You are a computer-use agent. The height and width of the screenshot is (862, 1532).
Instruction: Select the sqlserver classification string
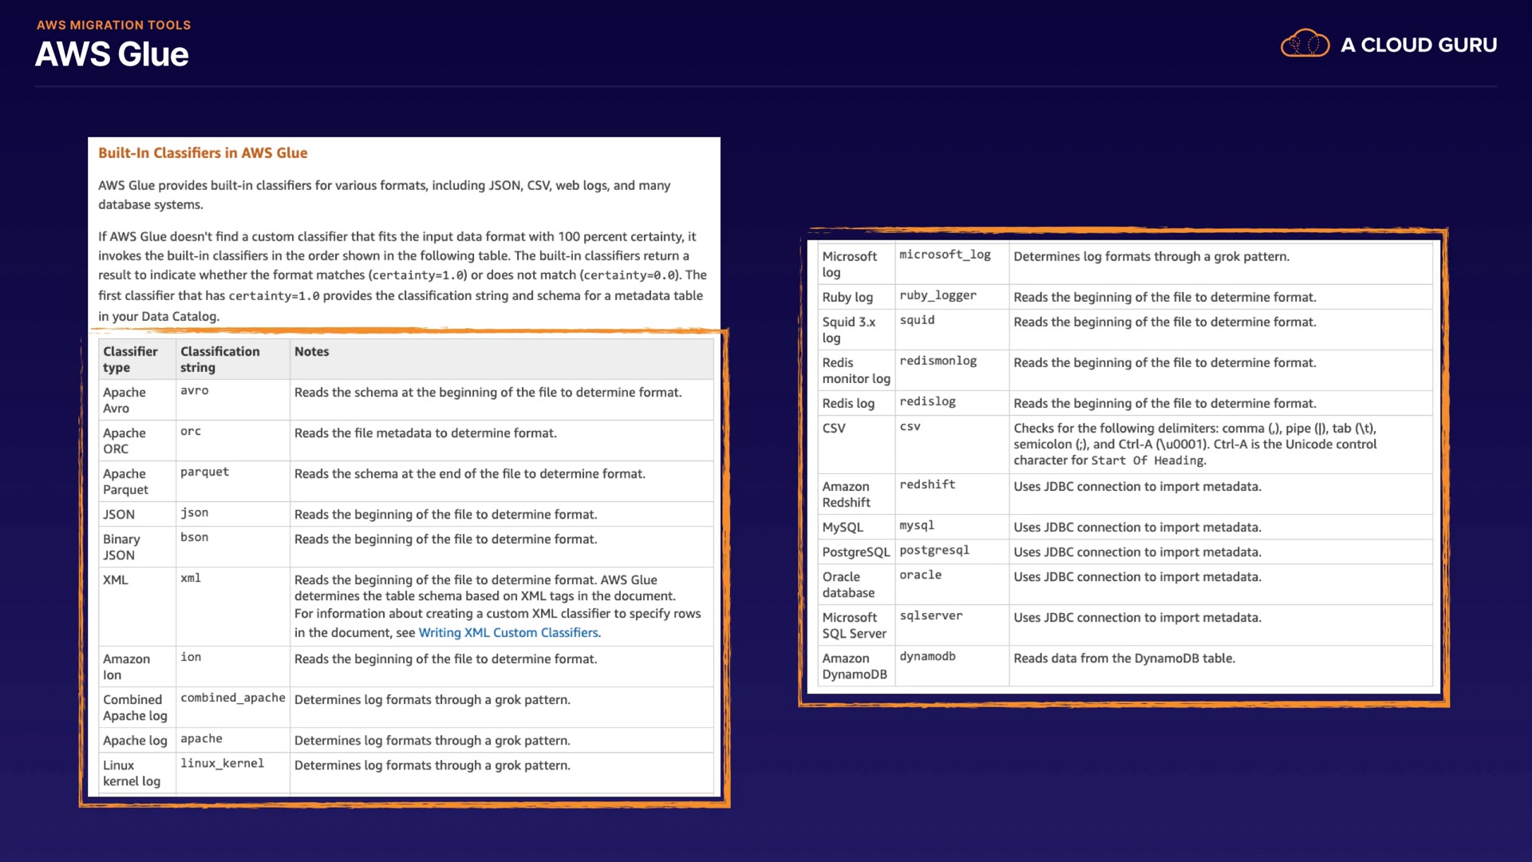930,615
